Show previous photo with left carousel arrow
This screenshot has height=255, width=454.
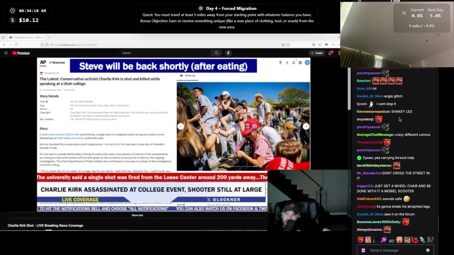pyautogui.click(x=181, y=126)
